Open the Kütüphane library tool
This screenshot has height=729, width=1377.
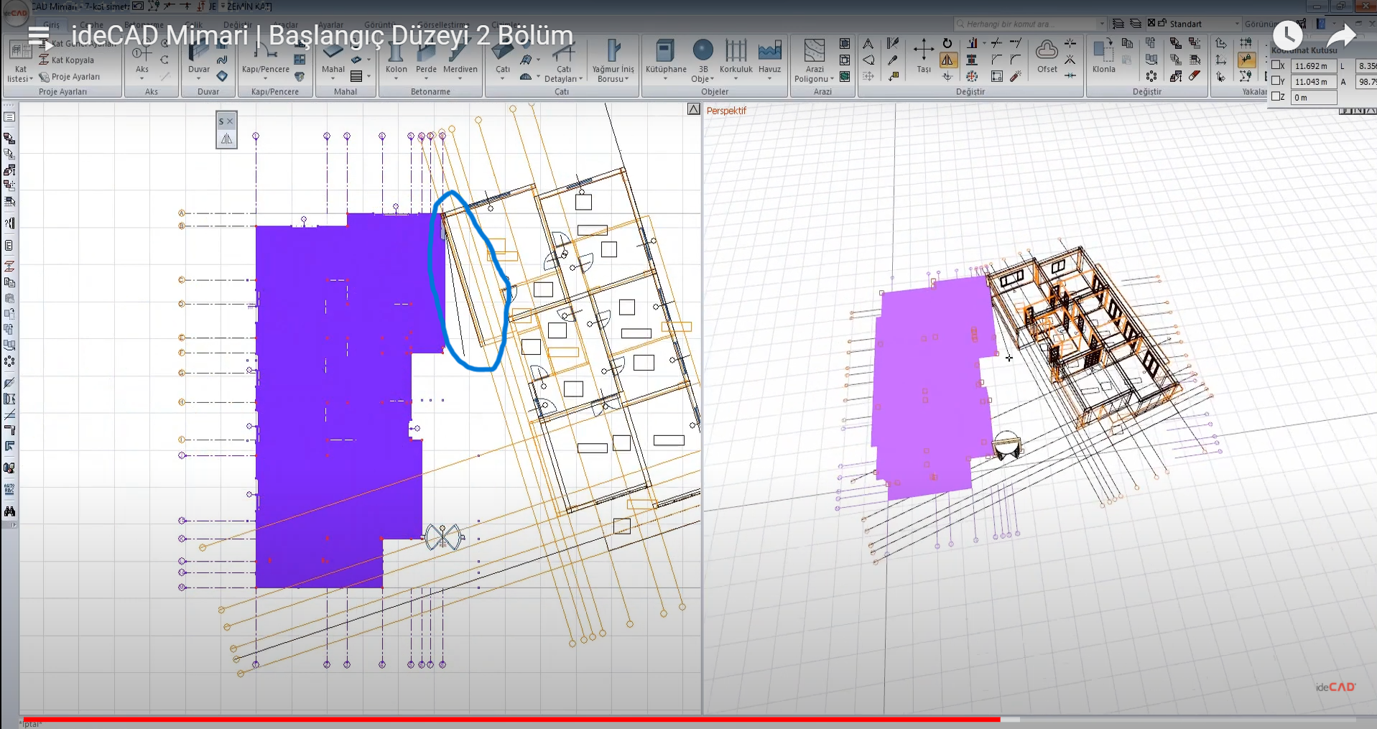point(666,56)
